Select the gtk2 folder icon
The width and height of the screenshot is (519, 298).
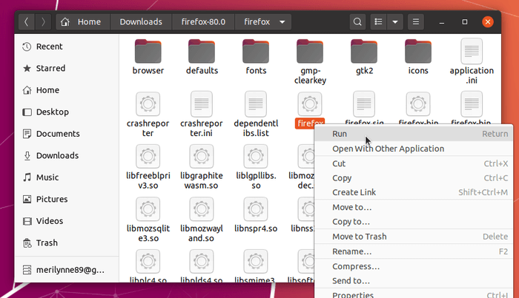click(364, 51)
